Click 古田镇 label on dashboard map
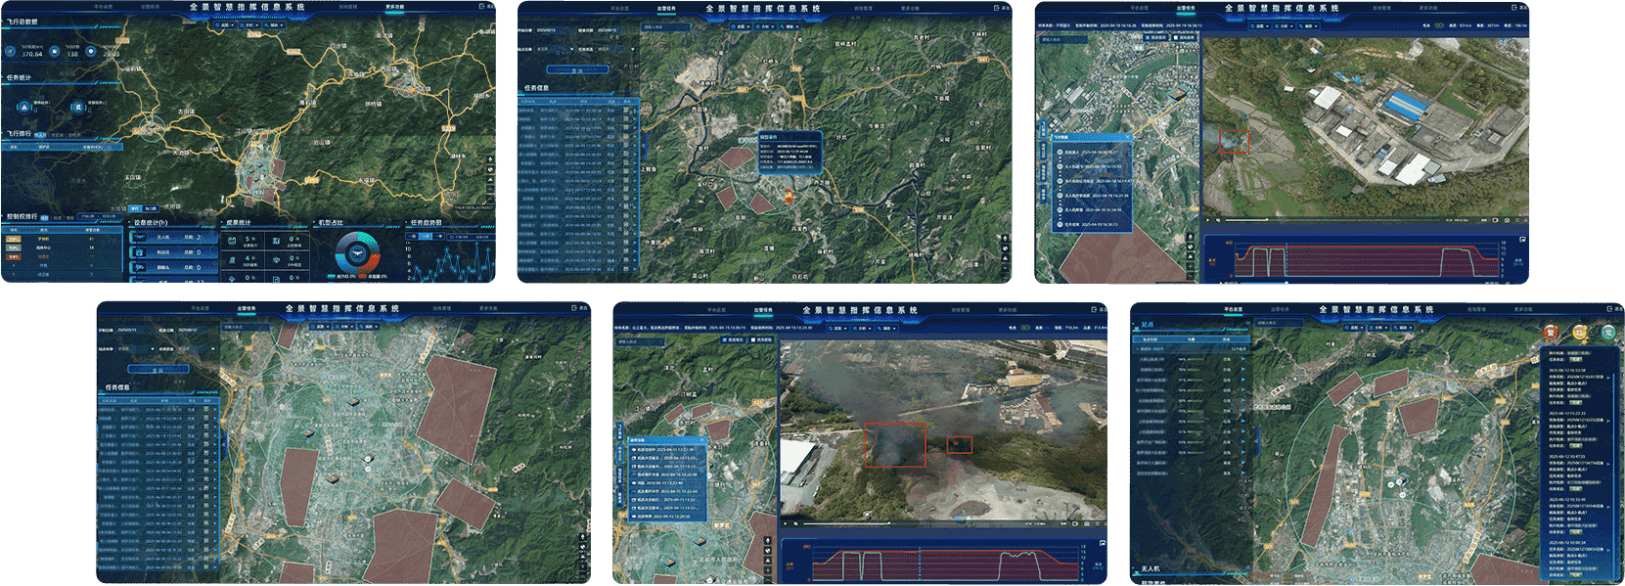Image resolution: width=1625 pixels, height=586 pixels. click(x=186, y=113)
